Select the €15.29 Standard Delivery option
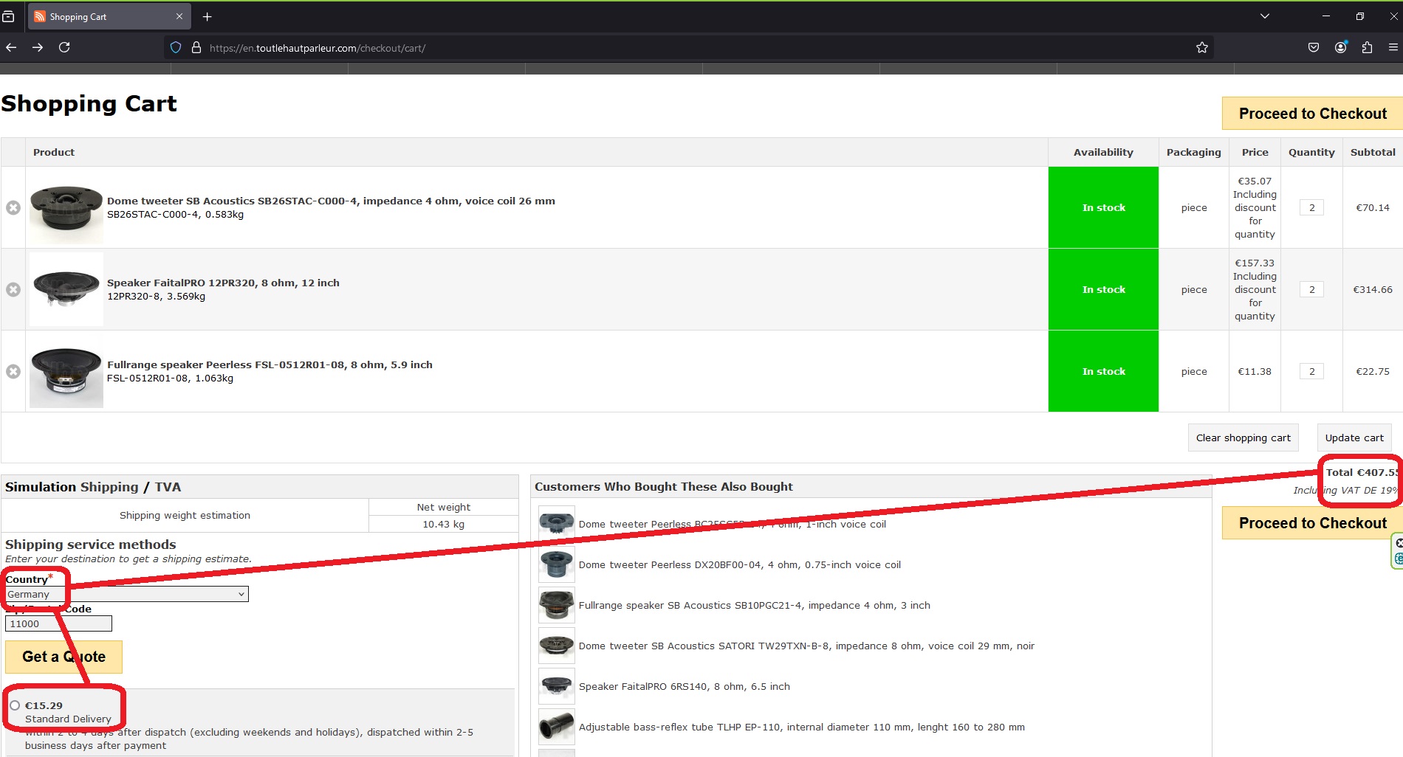 click(15, 705)
